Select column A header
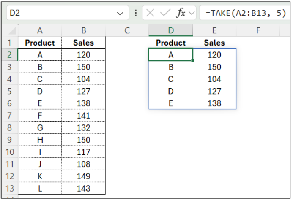 click(40, 30)
